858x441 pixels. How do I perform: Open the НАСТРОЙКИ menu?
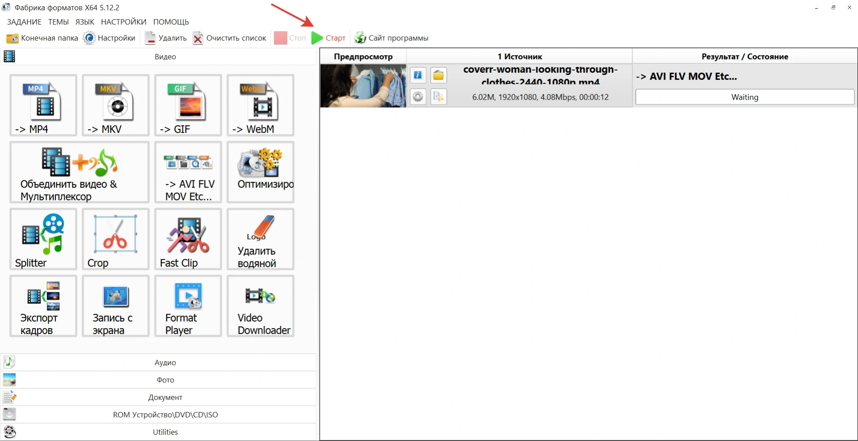click(123, 22)
